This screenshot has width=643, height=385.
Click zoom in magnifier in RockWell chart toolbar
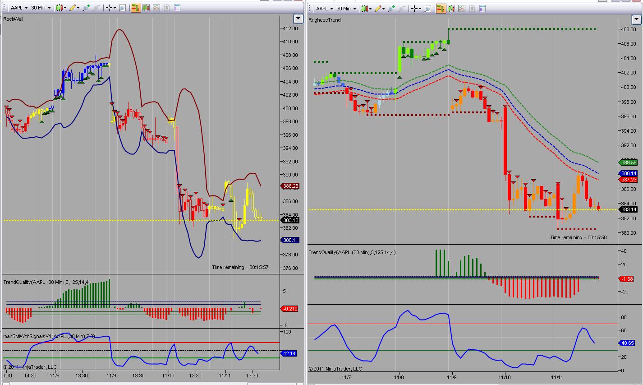click(86, 8)
